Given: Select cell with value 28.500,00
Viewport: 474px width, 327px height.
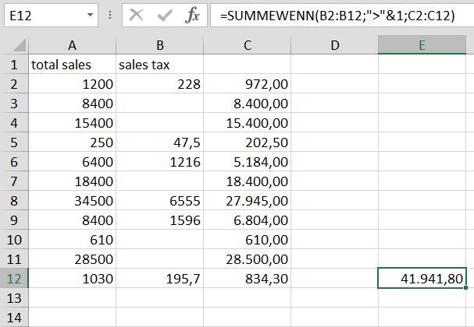Looking at the screenshot, I should tap(248, 259).
